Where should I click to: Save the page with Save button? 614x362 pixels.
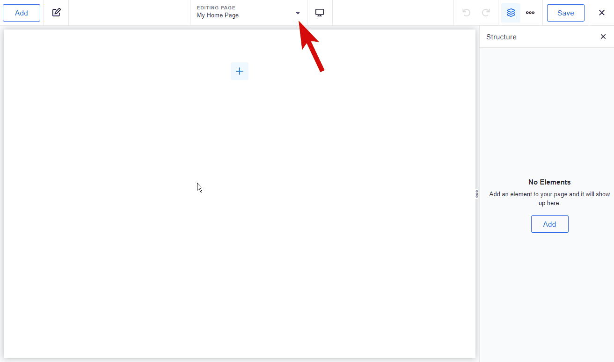565,13
